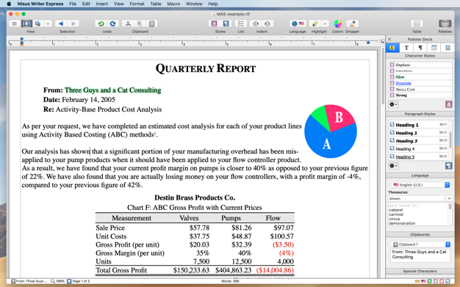The height and width of the screenshot is (287, 460).
Task: Open the Insert menu
Action: 102,4
